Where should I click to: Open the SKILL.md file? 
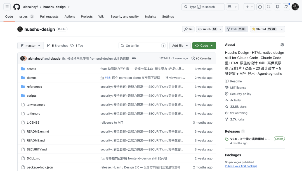pos(34,158)
